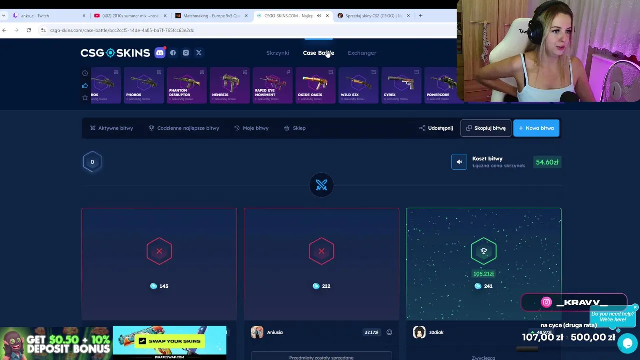This screenshot has height=360, width=640.
Task: Go to Moje bitwy
Action: coord(251,128)
